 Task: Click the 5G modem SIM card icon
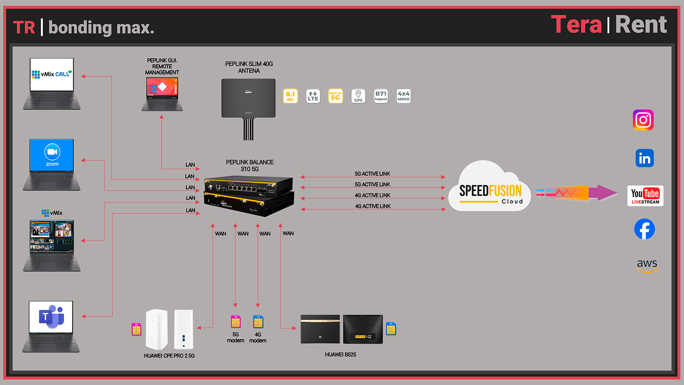(236, 322)
